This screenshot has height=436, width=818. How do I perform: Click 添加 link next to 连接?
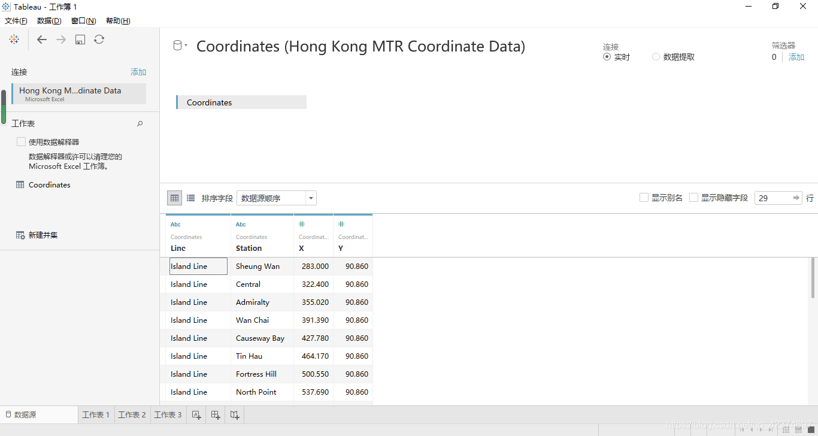[x=138, y=72]
